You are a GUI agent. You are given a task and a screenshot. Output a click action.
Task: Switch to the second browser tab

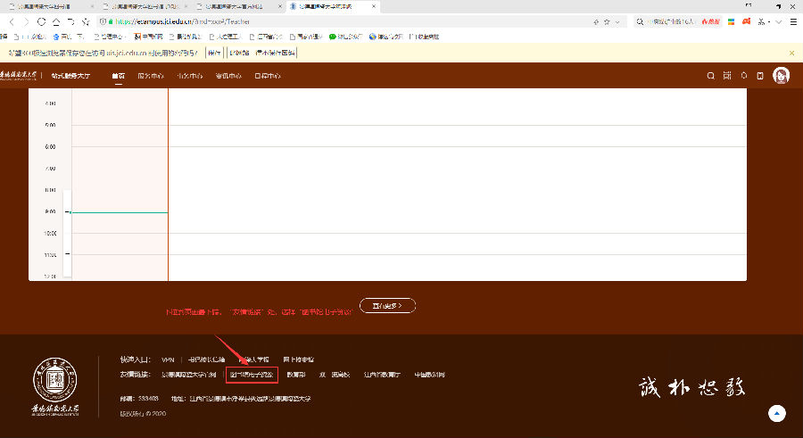(x=145, y=6)
